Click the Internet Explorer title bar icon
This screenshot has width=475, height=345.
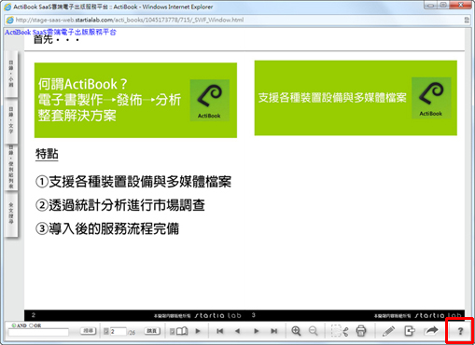click(x=7, y=7)
